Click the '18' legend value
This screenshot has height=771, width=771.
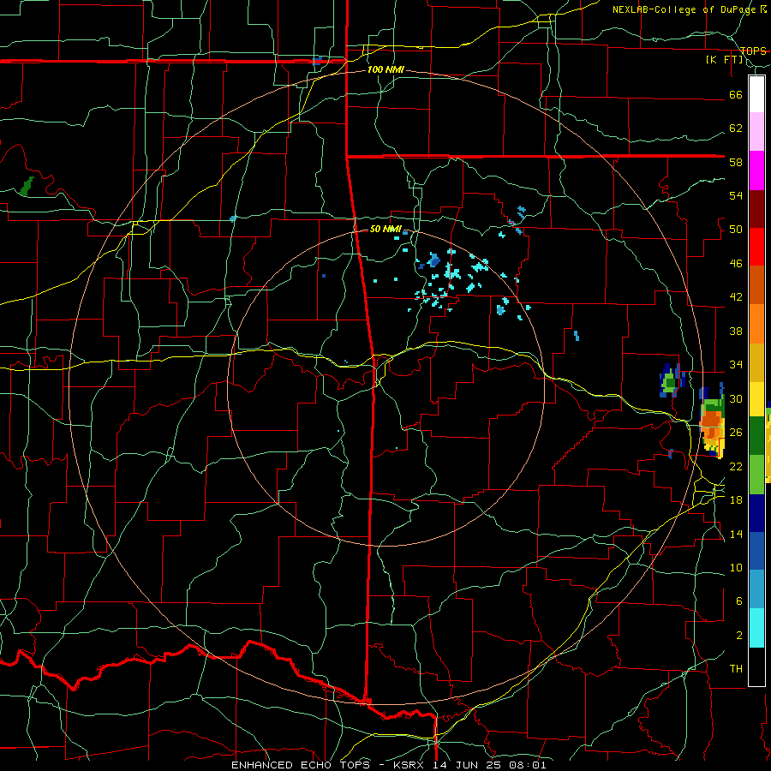tap(736, 500)
